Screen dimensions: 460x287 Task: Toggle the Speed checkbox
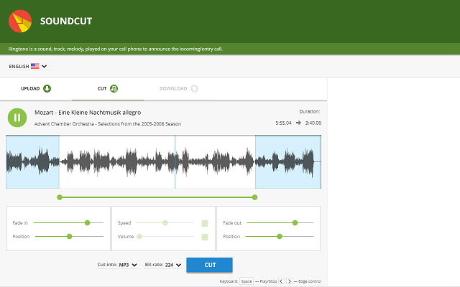pos(205,223)
